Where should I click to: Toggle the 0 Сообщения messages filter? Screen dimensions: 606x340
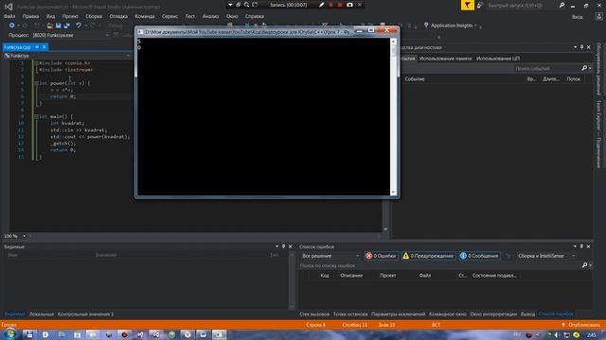coord(479,256)
